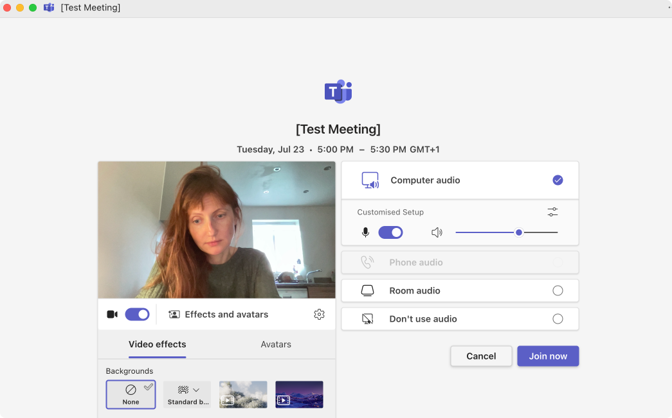Open Effects and avatars panel
Image resolution: width=672 pixels, height=418 pixels.
point(218,315)
